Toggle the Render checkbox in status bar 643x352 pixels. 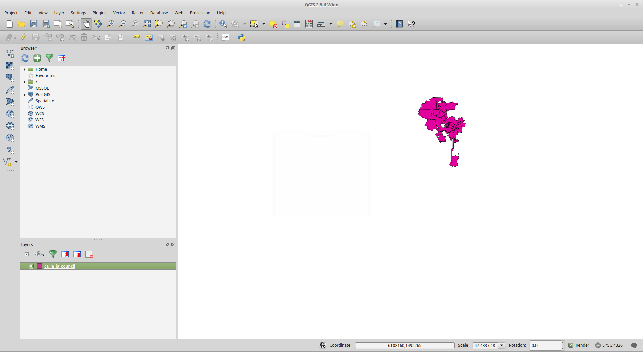click(571, 345)
